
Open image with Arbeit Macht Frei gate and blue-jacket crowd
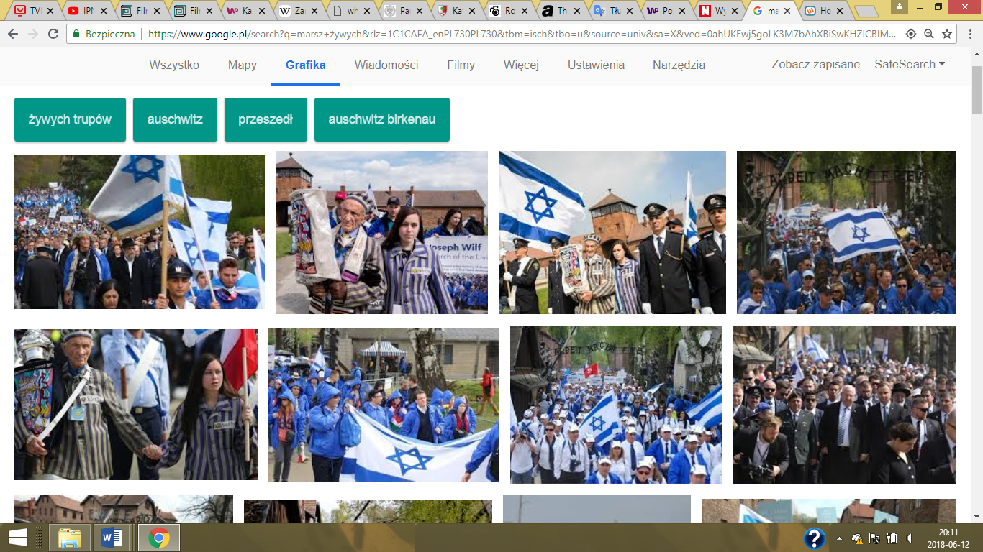click(846, 232)
